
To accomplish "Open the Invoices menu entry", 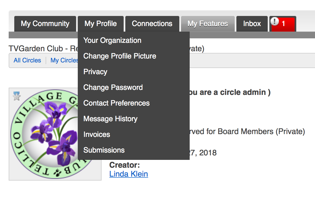I will coord(97,134).
